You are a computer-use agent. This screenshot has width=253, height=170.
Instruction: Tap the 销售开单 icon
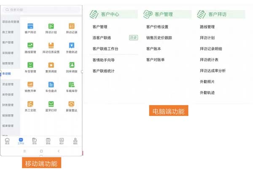[30, 84]
